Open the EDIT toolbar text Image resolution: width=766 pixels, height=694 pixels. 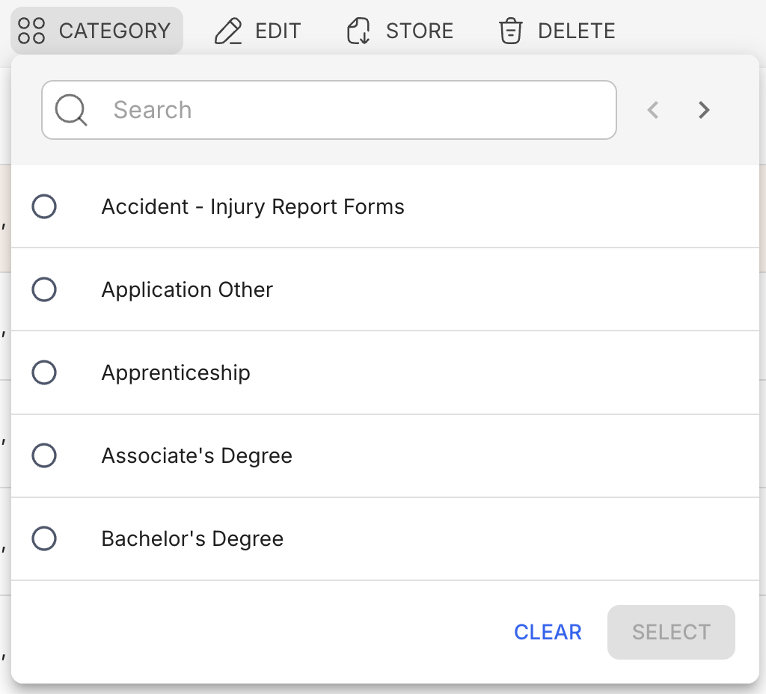click(x=278, y=31)
